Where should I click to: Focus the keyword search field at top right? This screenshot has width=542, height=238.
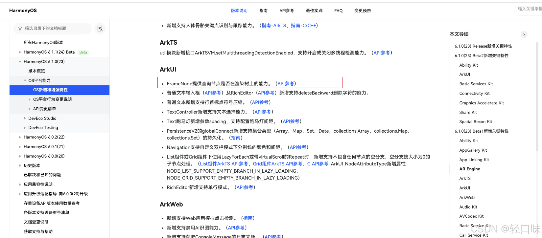(x=529, y=9)
